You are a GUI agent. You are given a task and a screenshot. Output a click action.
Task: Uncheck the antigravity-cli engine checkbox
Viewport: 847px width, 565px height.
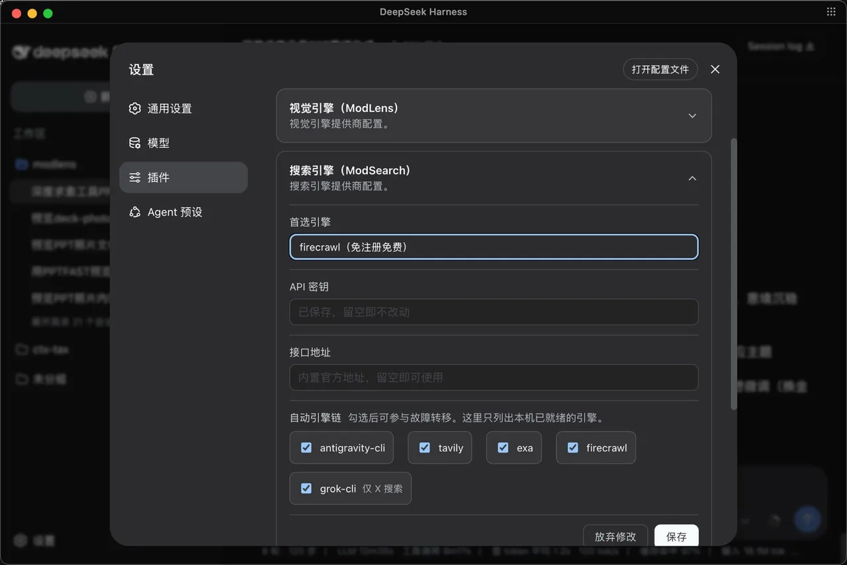pyautogui.click(x=306, y=448)
